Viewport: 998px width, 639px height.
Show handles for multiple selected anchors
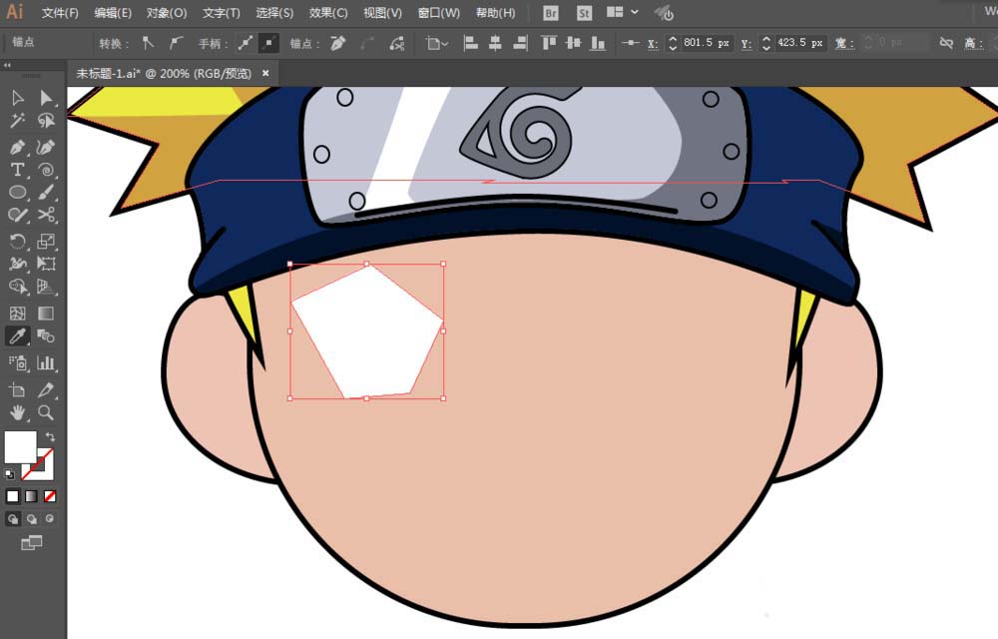coord(246,43)
